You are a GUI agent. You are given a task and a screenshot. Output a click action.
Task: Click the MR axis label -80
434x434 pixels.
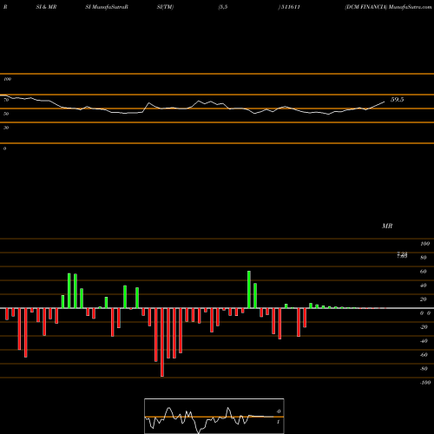pos(424,369)
